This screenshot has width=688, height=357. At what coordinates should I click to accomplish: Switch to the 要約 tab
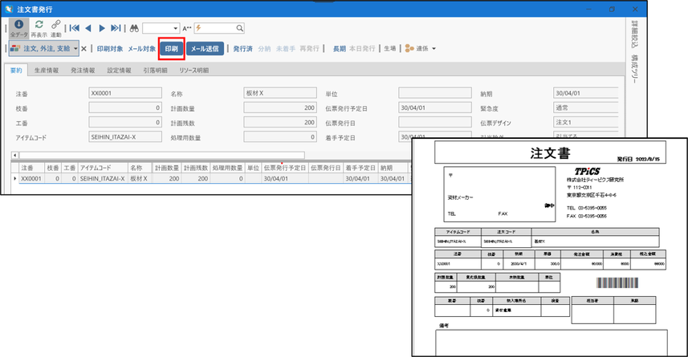click(x=16, y=70)
